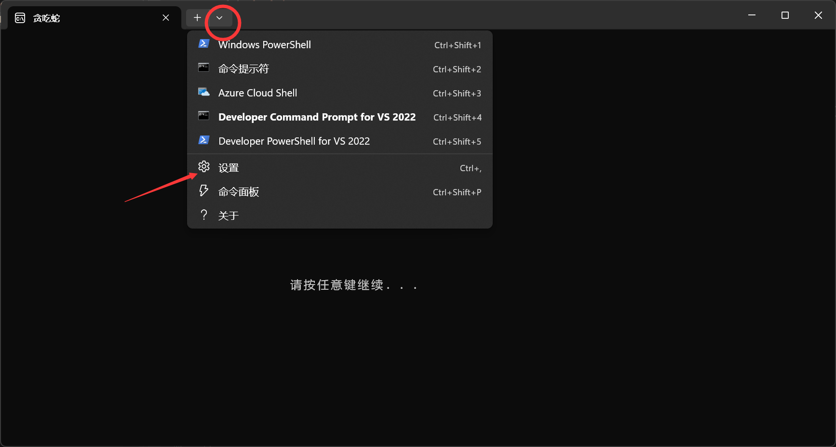Click the Ctrl+Shift+2 shortcut text
The image size is (836, 447).
(x=457, y=69)
